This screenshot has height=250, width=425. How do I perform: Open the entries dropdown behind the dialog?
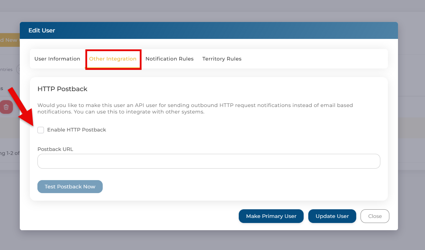tap(18, 70)
